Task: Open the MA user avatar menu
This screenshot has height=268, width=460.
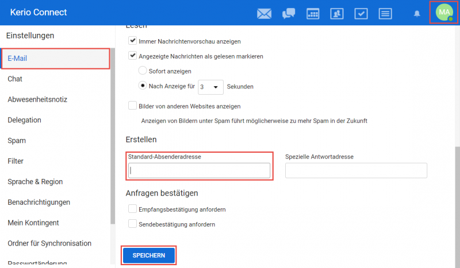Action: pyautogui.click(x=444, y=13)
